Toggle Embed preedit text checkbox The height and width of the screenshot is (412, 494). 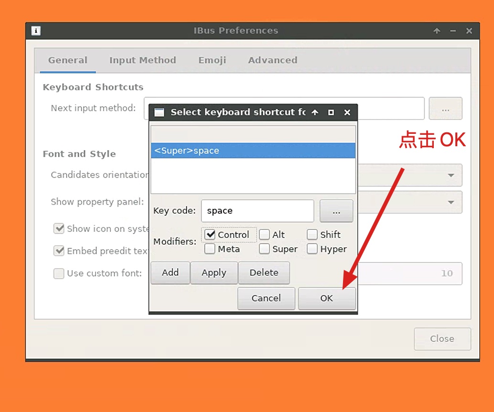tap(59, 251)
